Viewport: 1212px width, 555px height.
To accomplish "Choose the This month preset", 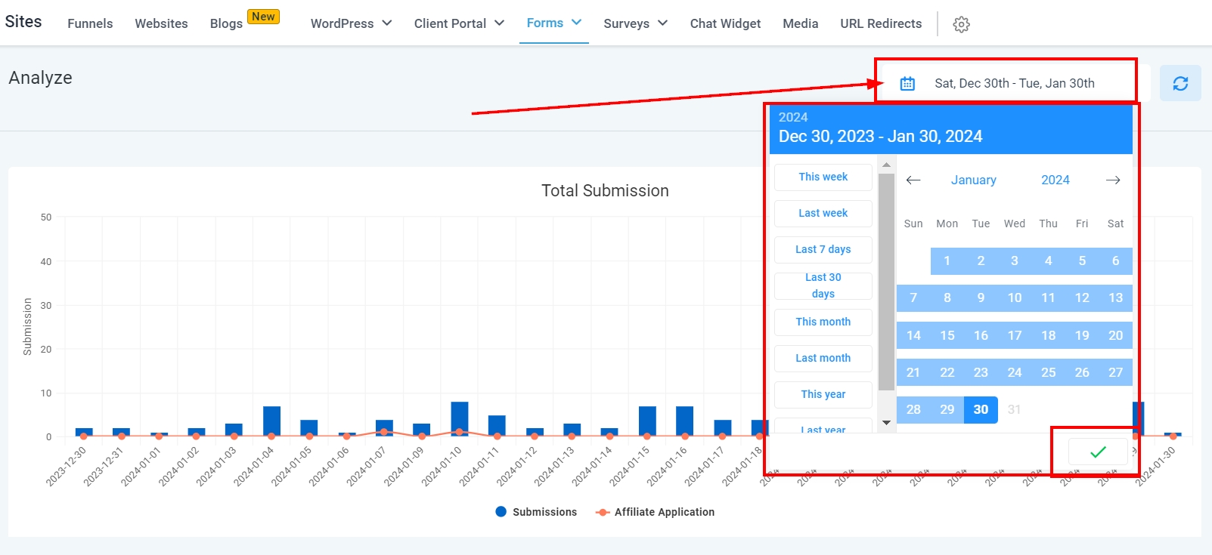I will [823, 322].
